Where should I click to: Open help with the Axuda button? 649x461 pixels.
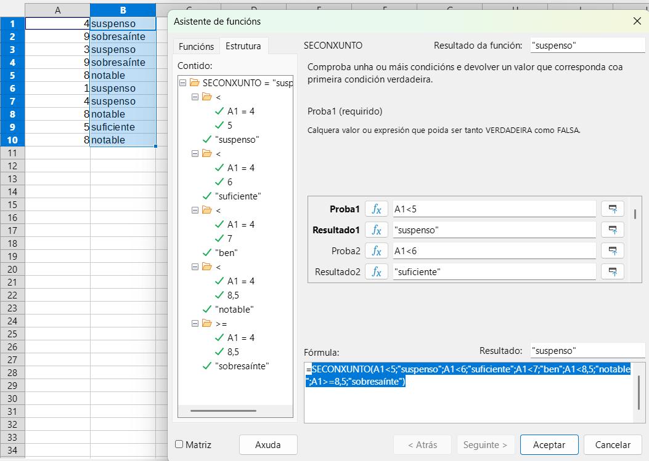267,444
